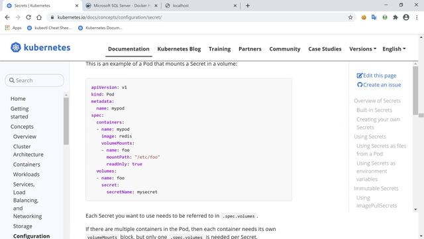
Task: Click the table-of-contents scroll down arrow
Action: [x=415, y=210]
